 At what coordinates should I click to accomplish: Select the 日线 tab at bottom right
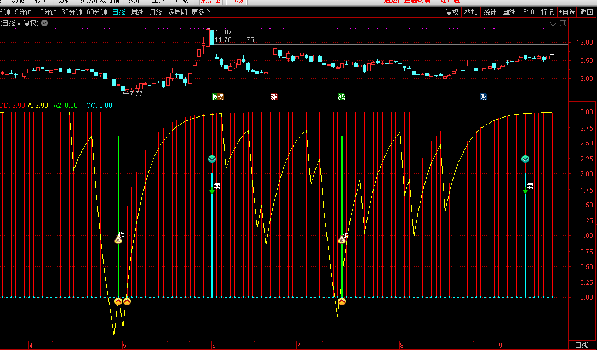pyautogui.click(x=581, y=345)
